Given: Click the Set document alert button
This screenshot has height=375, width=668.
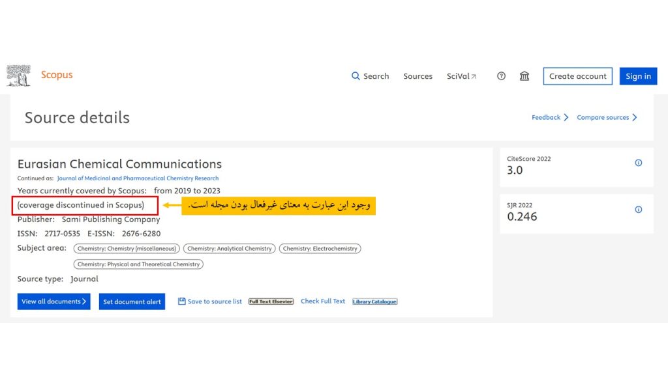Looking at the screenshot, I should 132,301.
